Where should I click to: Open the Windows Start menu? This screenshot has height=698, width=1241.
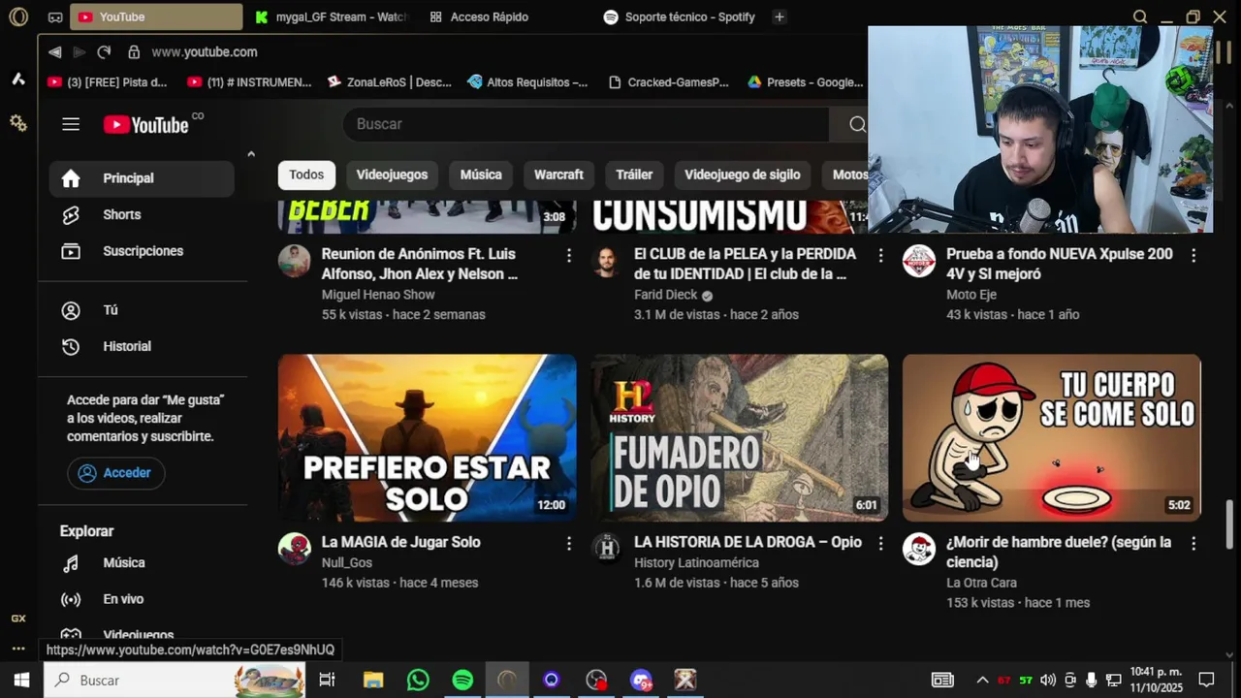[x=21, y=681]
